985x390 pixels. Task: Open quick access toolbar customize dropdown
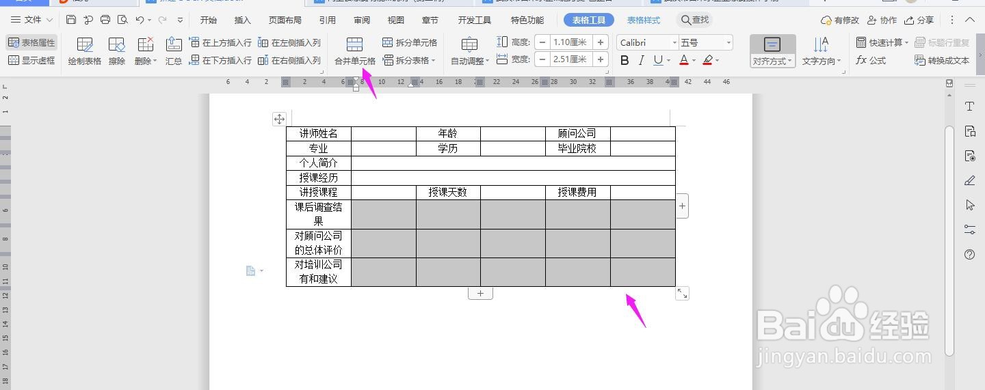181,20
